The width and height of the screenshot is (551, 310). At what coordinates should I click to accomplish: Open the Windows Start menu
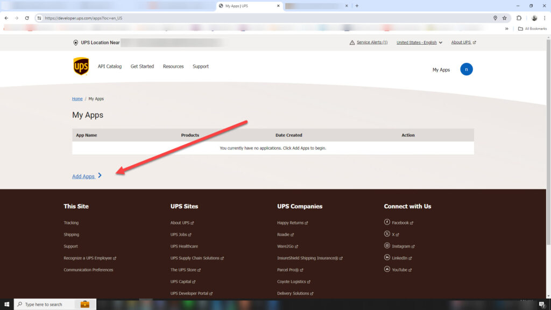pyautogui.click(x=6, y=305)
